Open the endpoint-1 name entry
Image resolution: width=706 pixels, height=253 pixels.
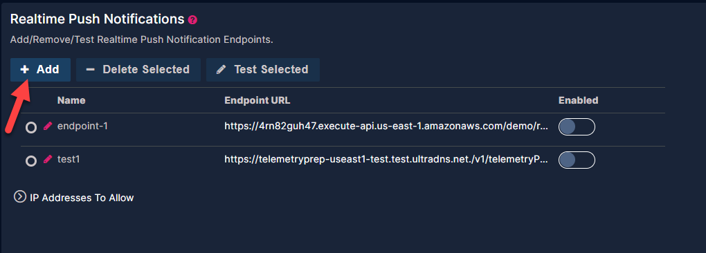[x=82, y=126]
